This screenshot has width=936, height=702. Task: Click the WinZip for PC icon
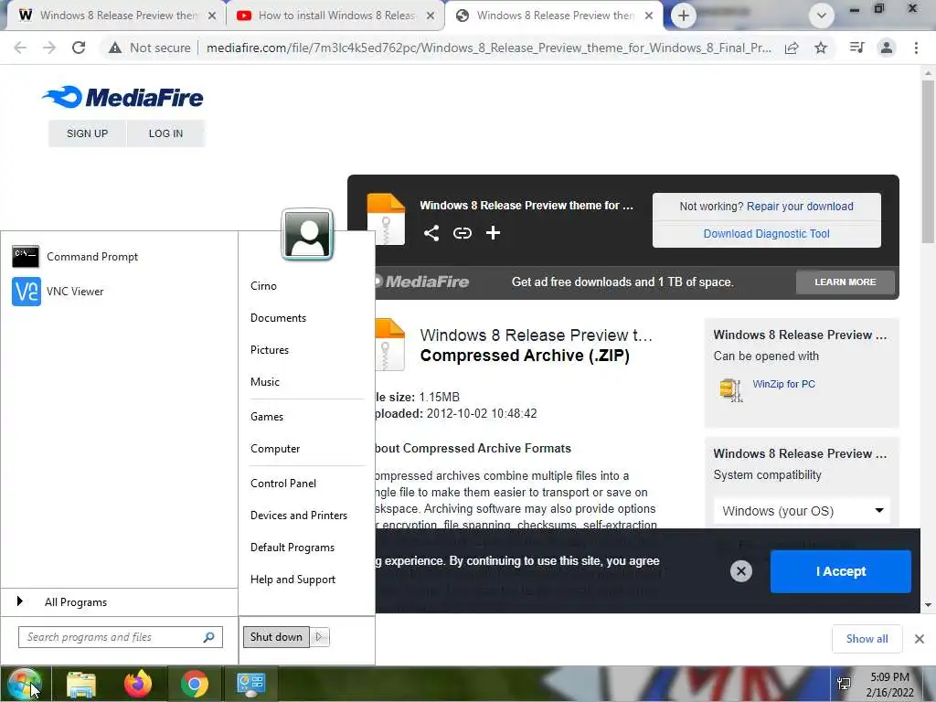(730, 390)
